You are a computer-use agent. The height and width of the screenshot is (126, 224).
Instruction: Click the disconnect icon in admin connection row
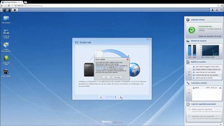pos(220,88)
